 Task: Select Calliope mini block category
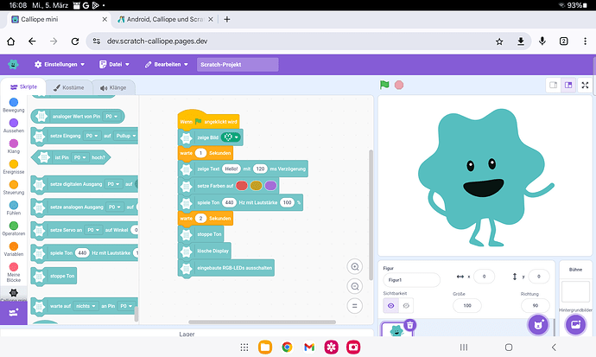click(x=14, y=294)
